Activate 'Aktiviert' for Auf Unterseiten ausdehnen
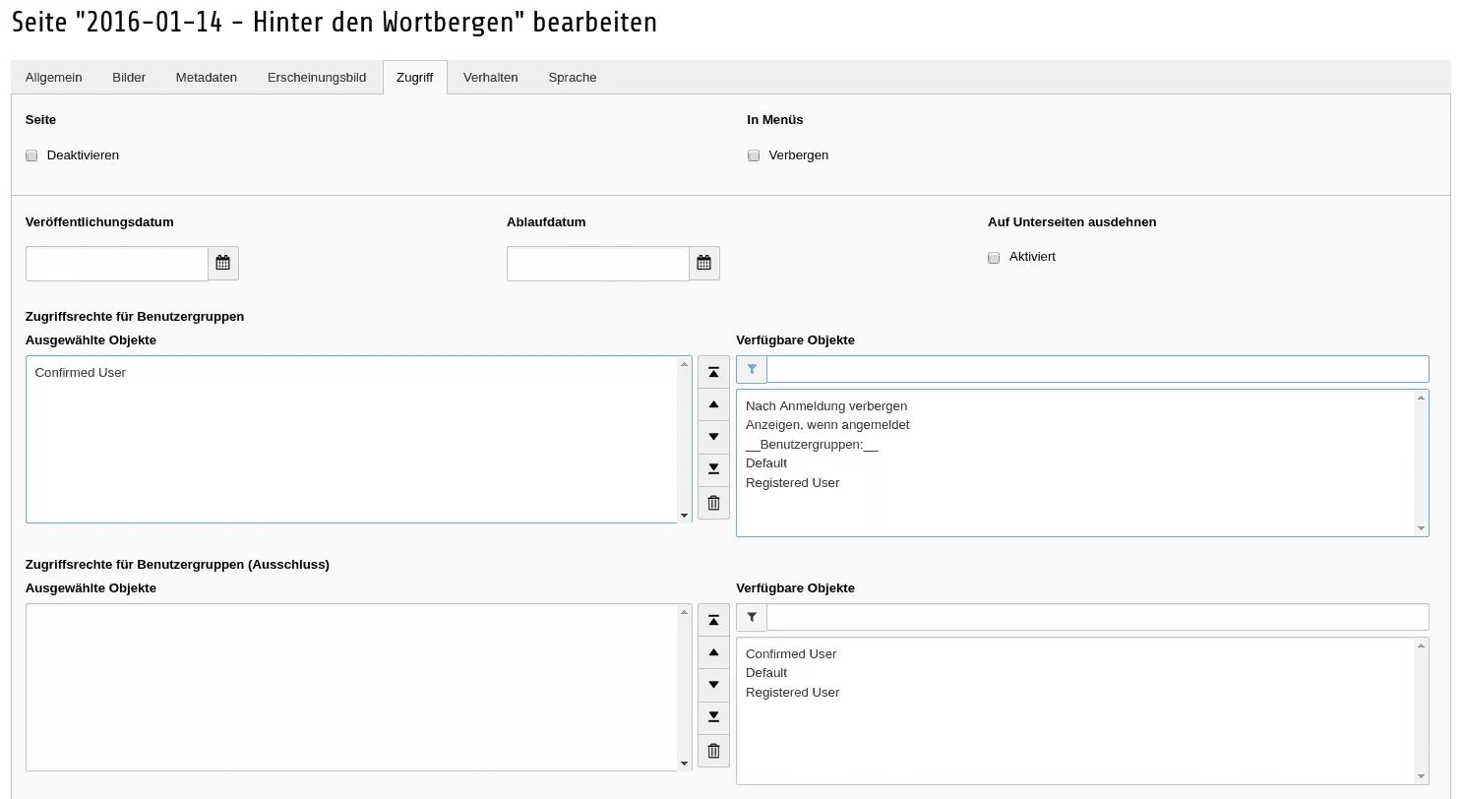Viewport: 1463px width, 799px height. (x=993, y=257)
